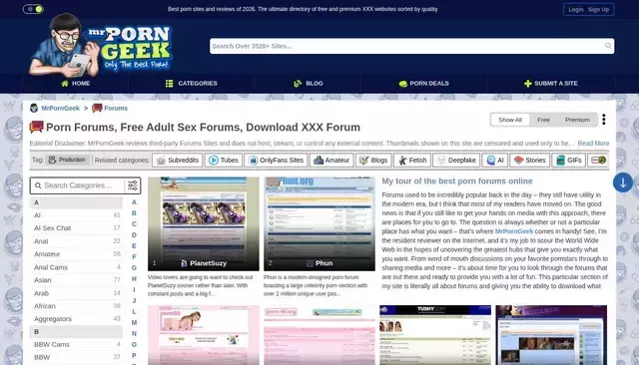Open the Tubes related category
Image resolution: width=639 pixels, height=365 pixels.
coord(224,161)
